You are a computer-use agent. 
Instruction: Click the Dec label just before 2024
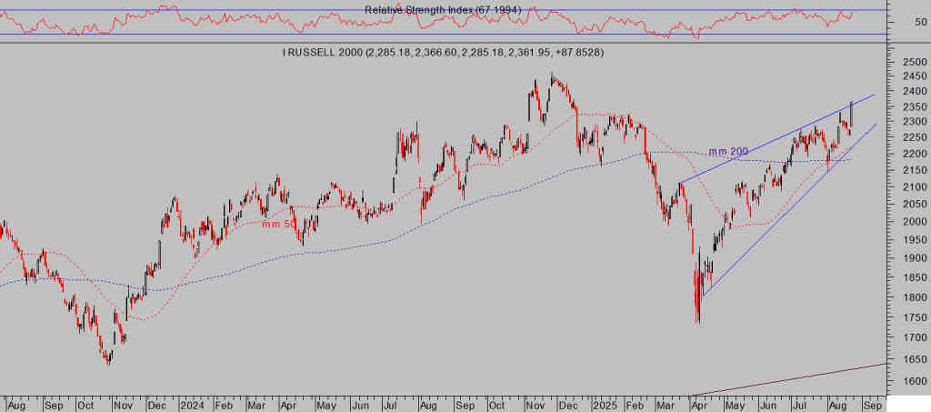tap(158, 406)
